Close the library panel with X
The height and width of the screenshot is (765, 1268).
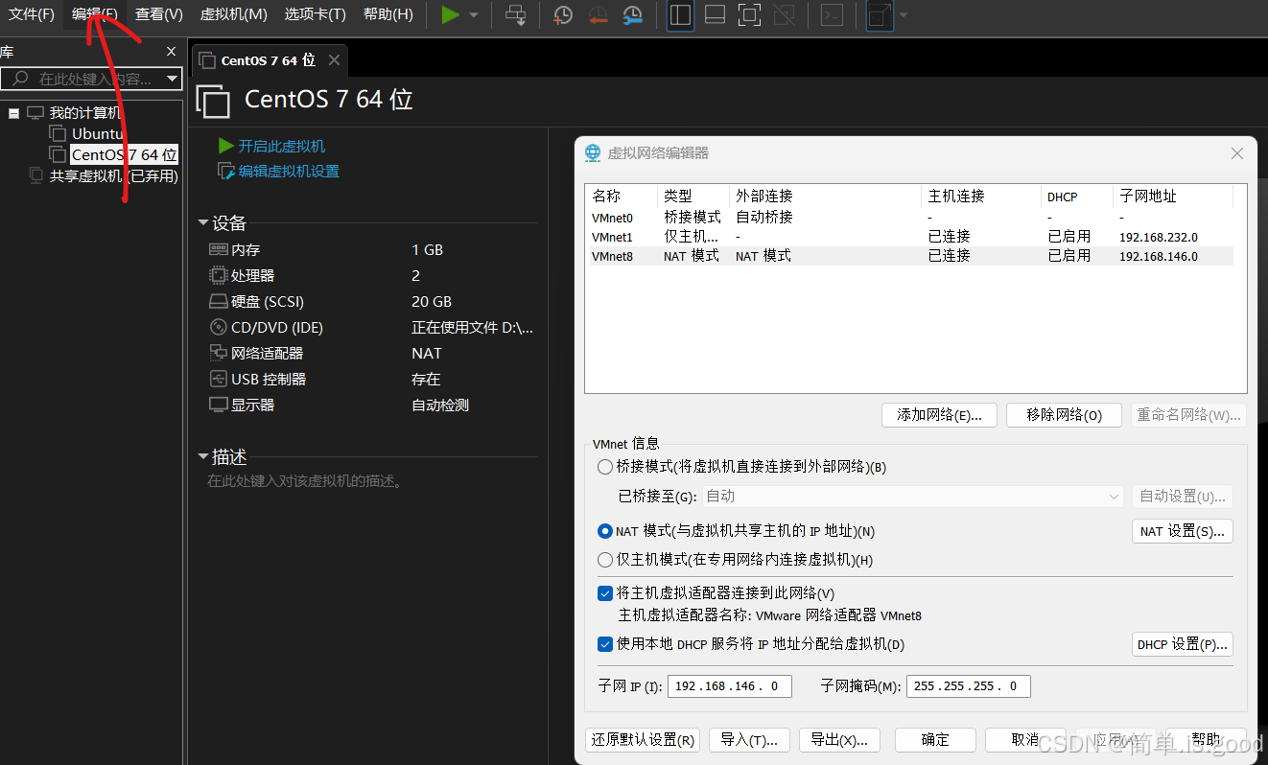(172, 52)
